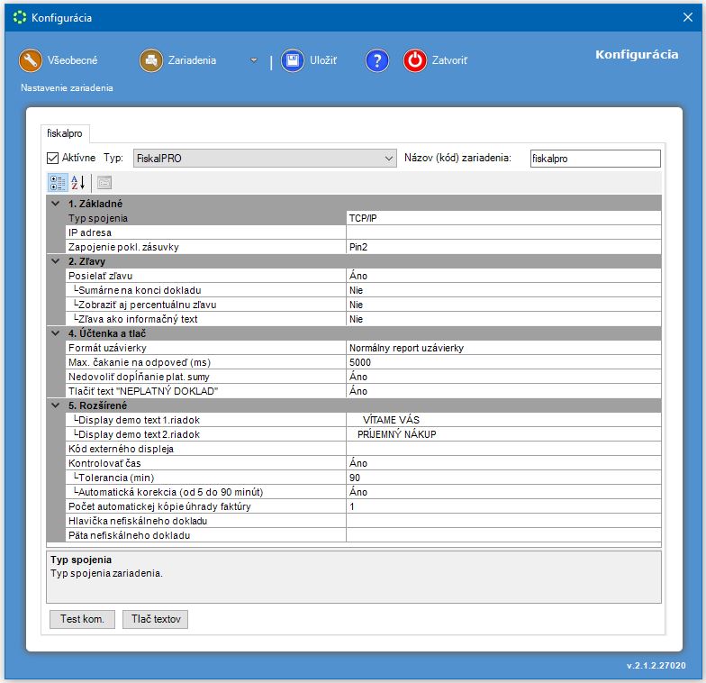Collapse the 2. Zľavy section

click(x=56, y=261)
